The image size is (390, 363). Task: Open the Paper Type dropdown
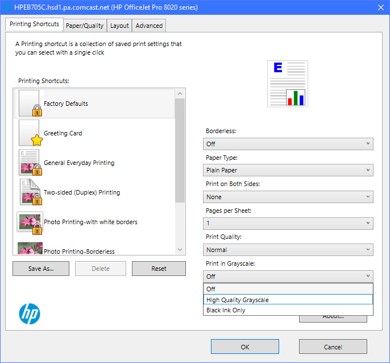288,170
